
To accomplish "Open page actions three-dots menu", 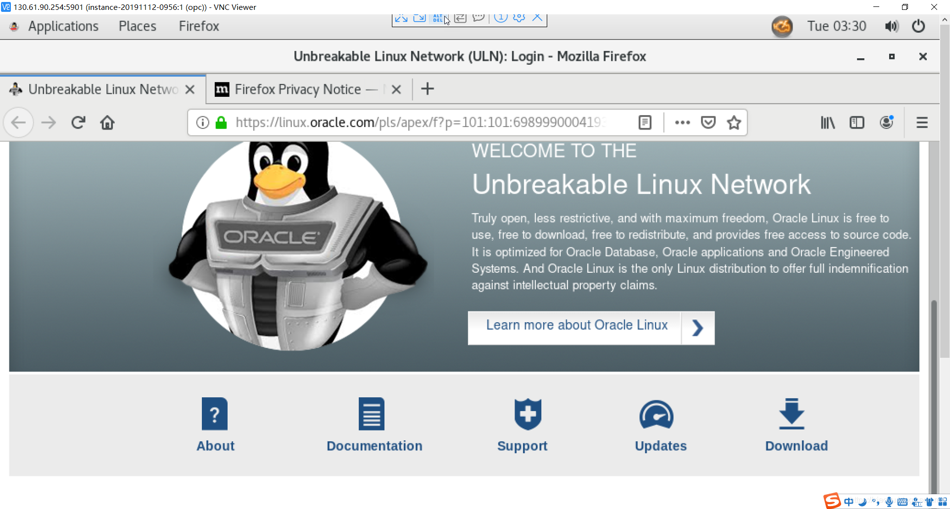I will pyautogui.click(x=682, y=123).
